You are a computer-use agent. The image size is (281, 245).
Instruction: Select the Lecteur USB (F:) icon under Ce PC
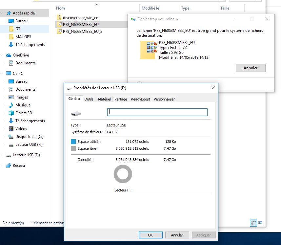click(11, 145)
